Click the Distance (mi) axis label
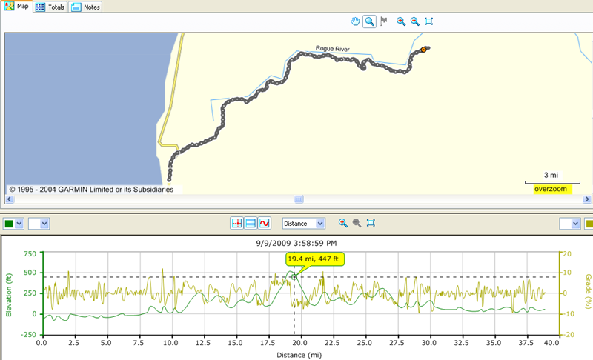The width and height of the screenshot is (593, 360). 299,355
